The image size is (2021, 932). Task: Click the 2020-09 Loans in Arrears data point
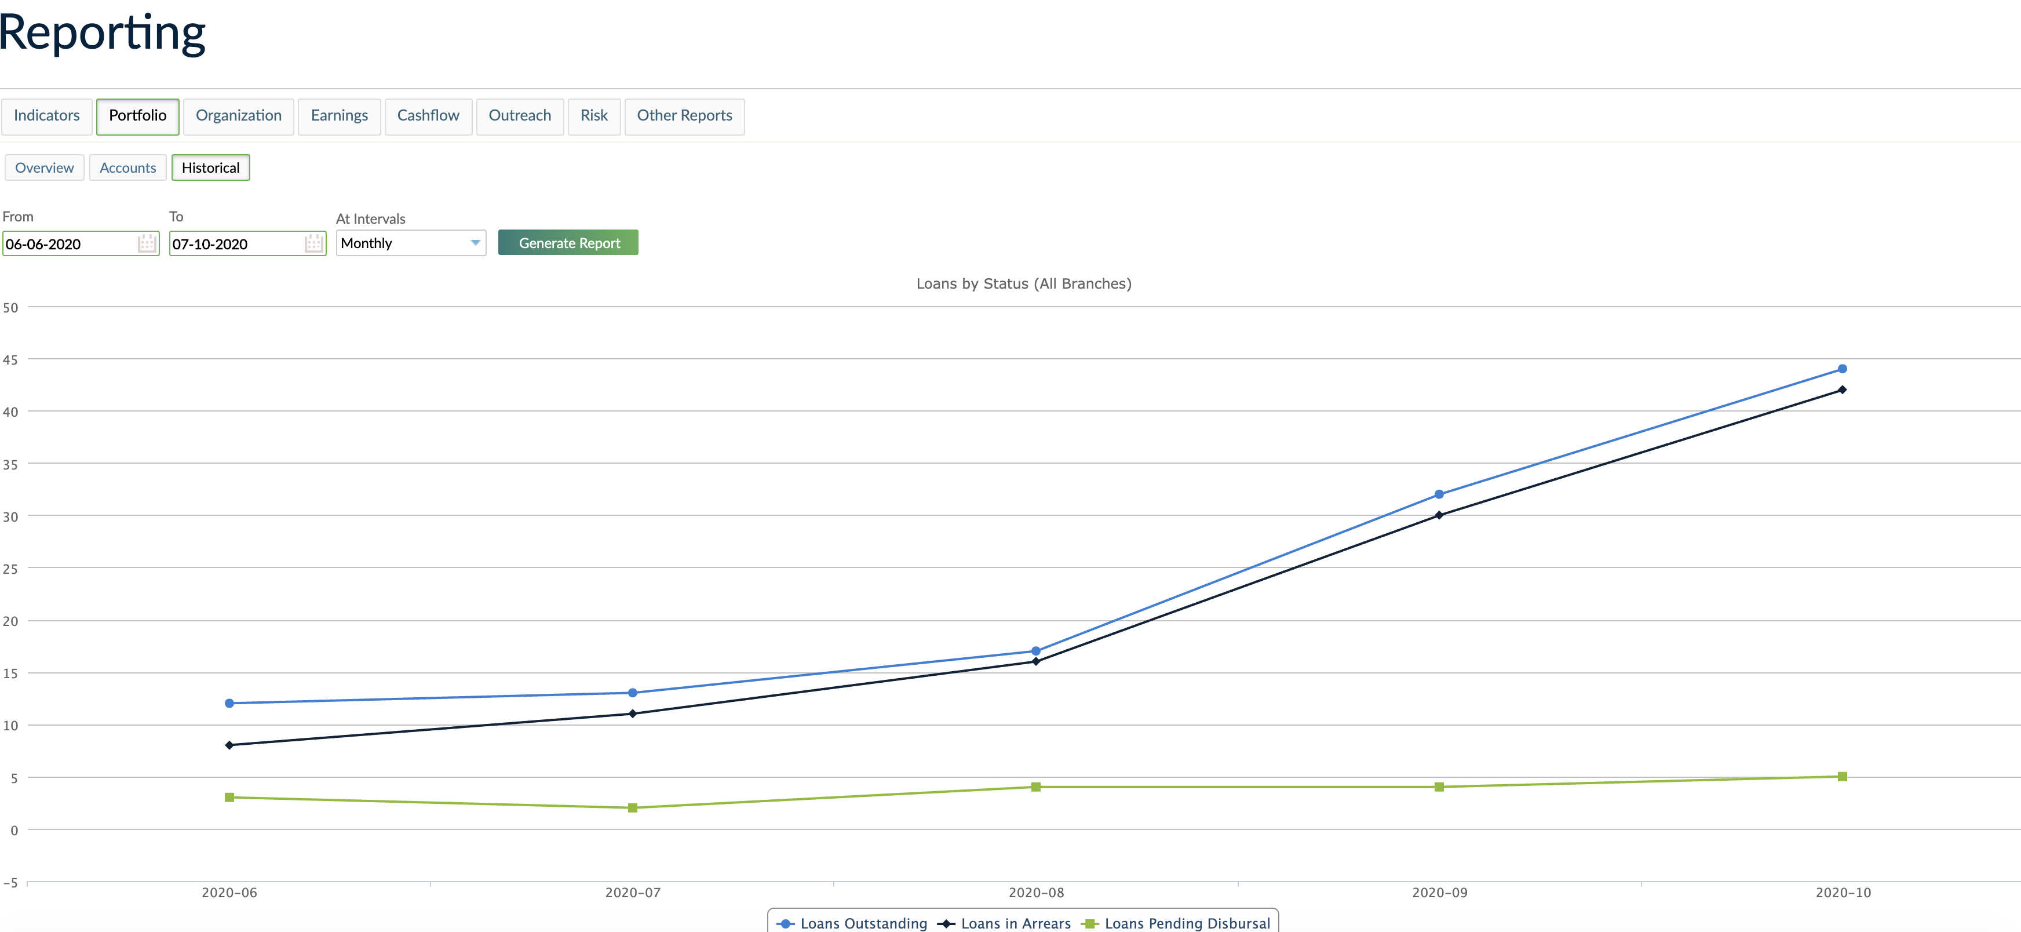click(x=1439, y=515)
